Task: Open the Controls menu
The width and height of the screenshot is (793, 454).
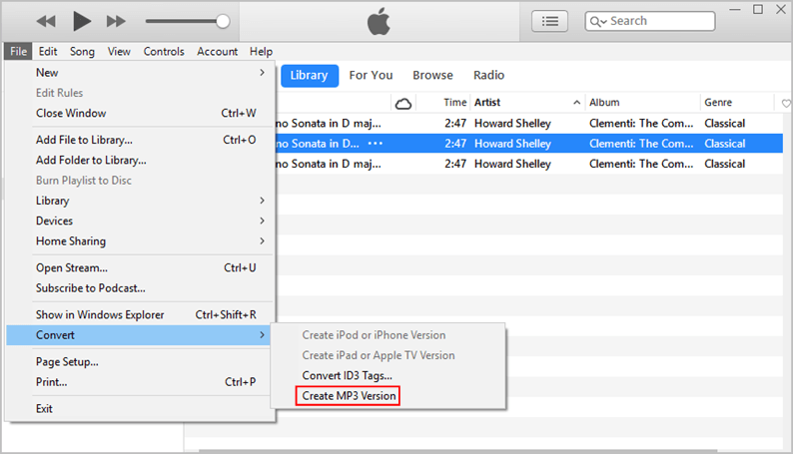Action: coord(164,52)
